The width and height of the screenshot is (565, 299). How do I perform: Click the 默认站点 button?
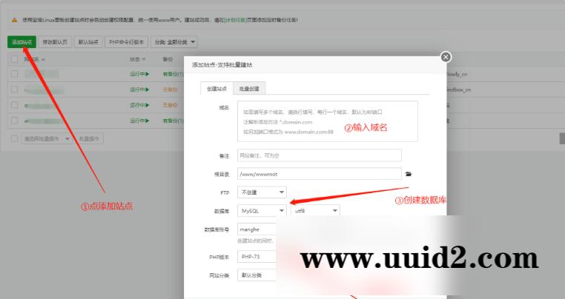click(88, 41)
